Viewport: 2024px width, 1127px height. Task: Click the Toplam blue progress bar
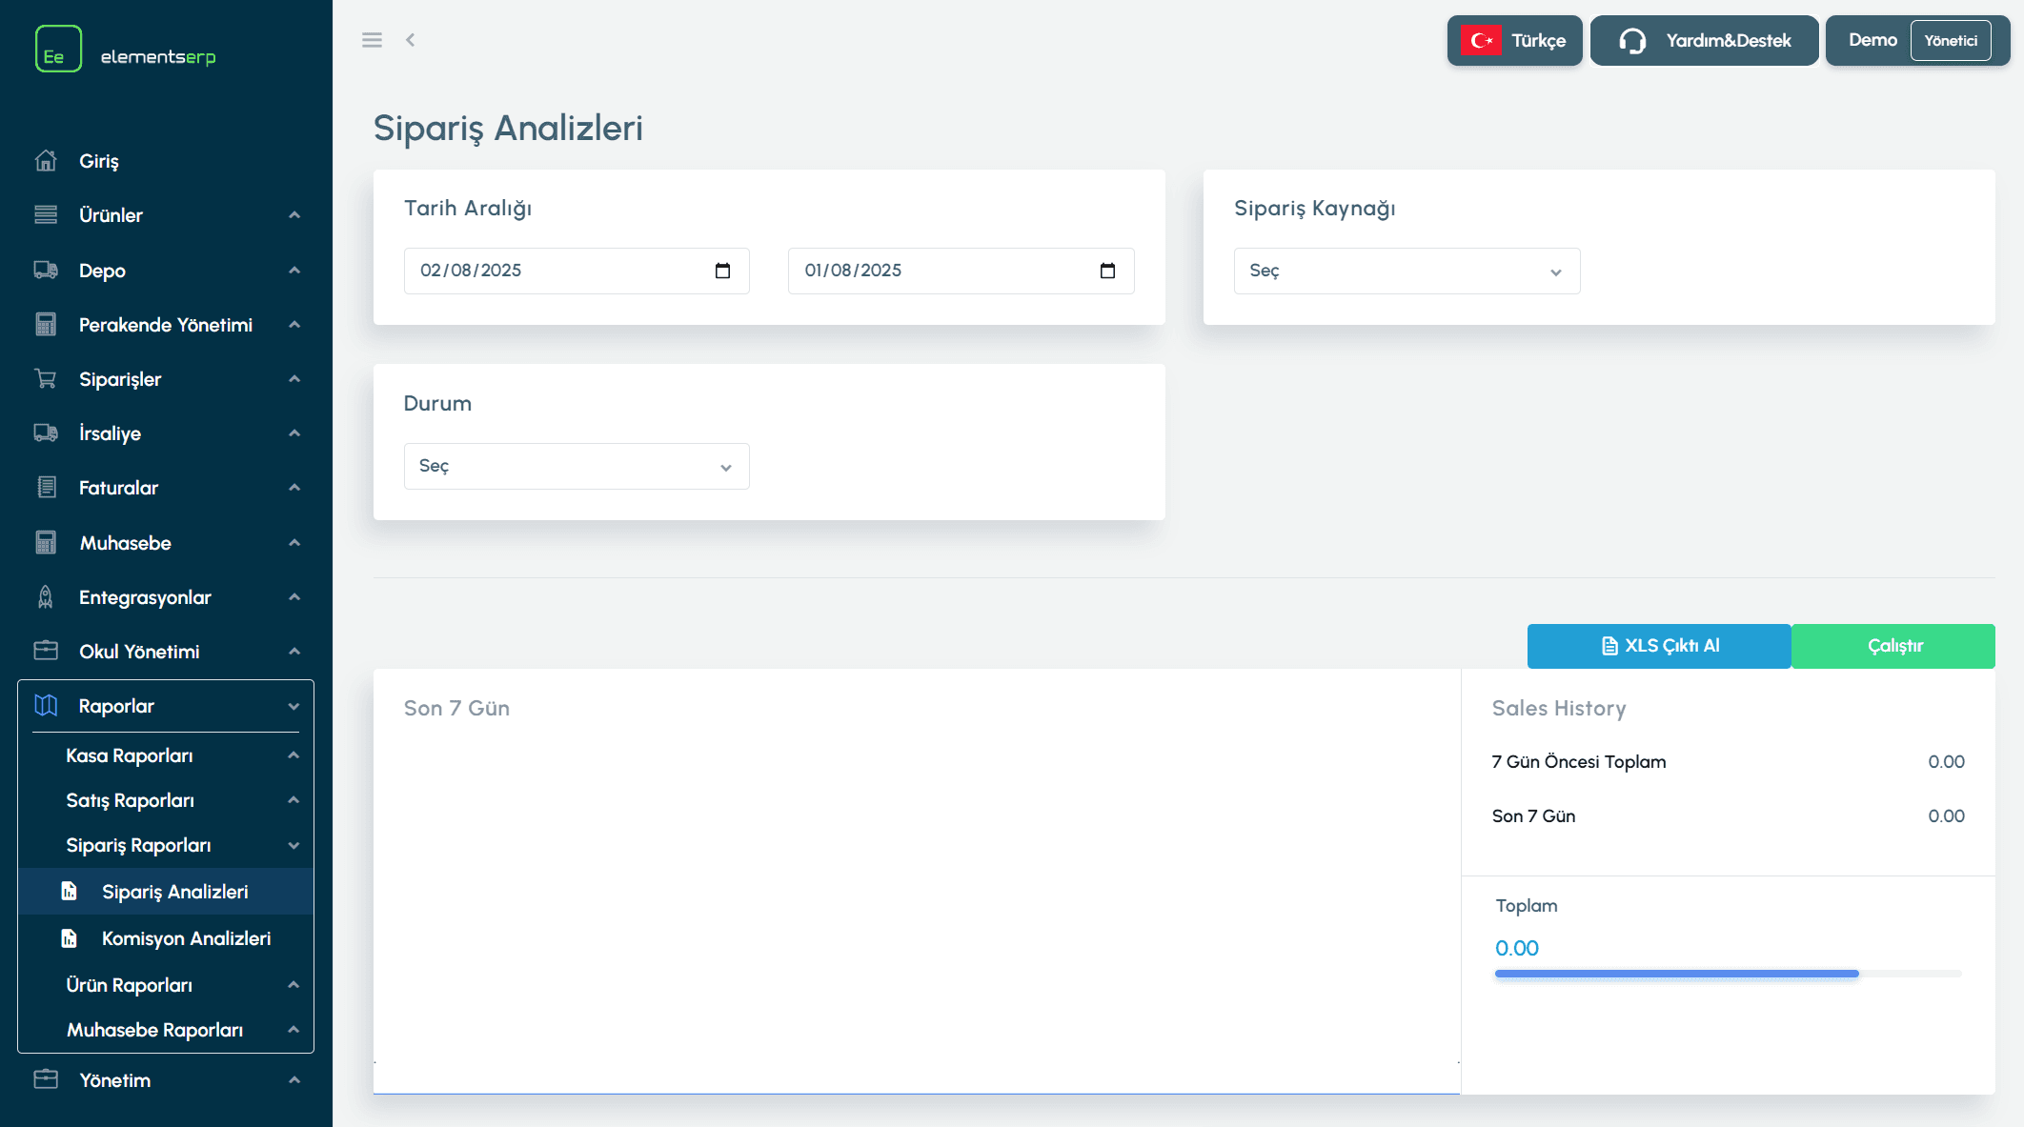(x=1676, y=974)
